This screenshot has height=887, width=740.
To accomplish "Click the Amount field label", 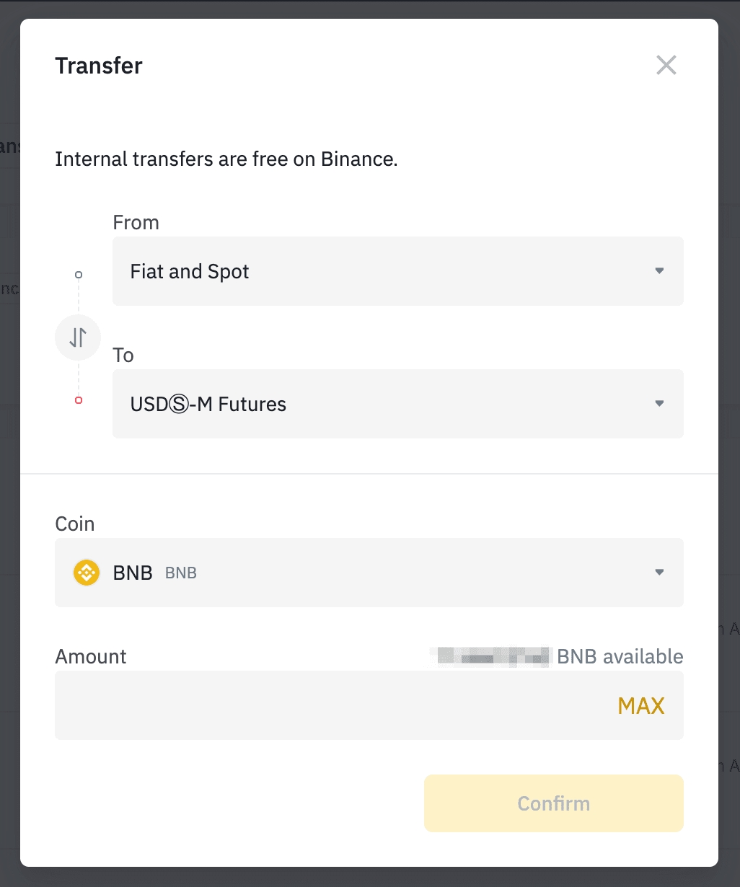I will [x=91, y=657].
